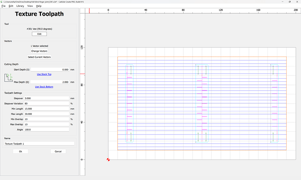
Task: Click the Stepover Variation field
Action: [x=46, y=103]
